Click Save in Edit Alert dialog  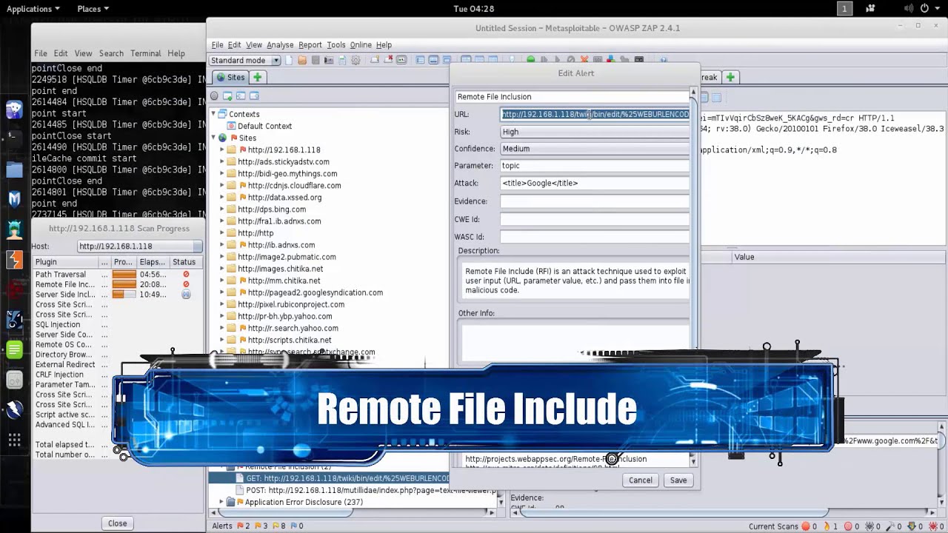[678, 480]
